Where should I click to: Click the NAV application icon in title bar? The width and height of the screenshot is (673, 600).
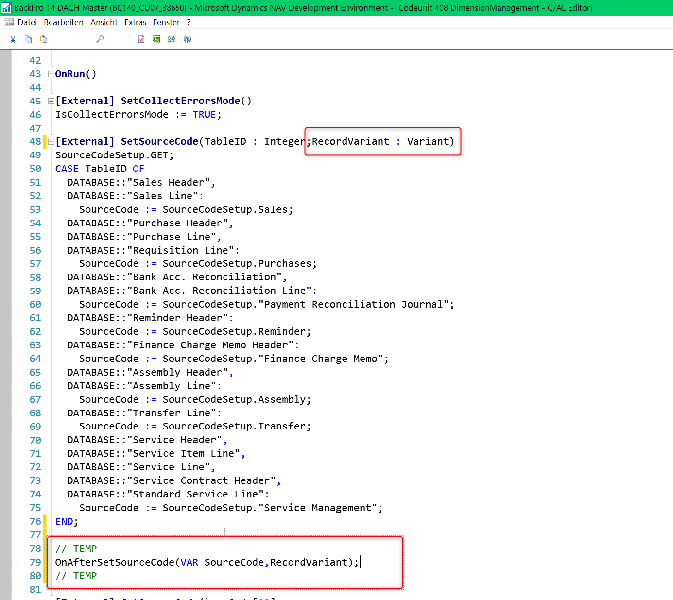[6, 8]
